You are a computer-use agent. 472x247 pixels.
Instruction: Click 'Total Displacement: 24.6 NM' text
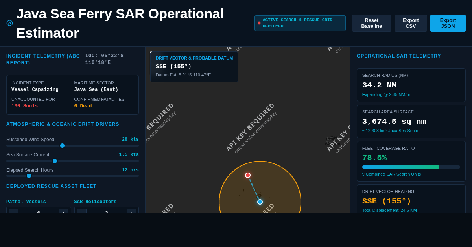pyautogui.click(x=389, y=210)
